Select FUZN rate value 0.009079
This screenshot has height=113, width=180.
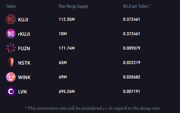click(x=132, y=48)
